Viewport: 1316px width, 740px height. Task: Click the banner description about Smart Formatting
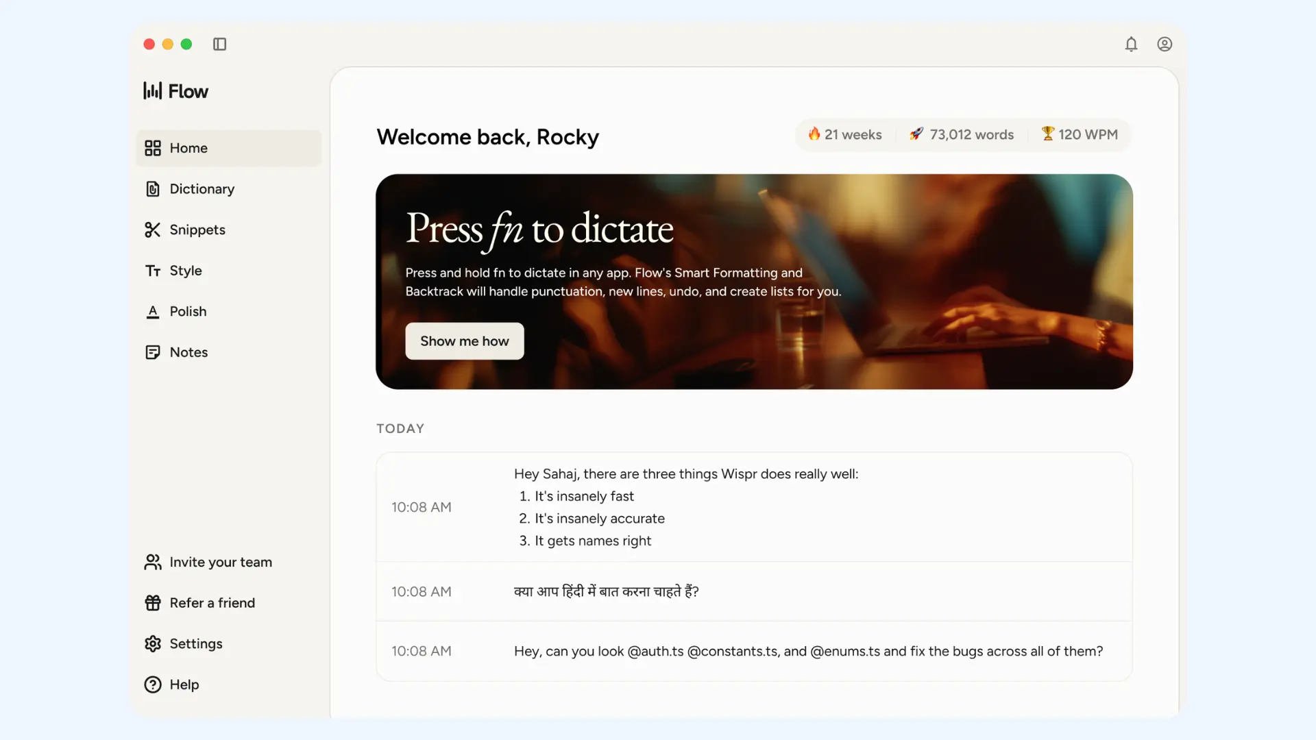pyautogui.click(x=623, y=282)
